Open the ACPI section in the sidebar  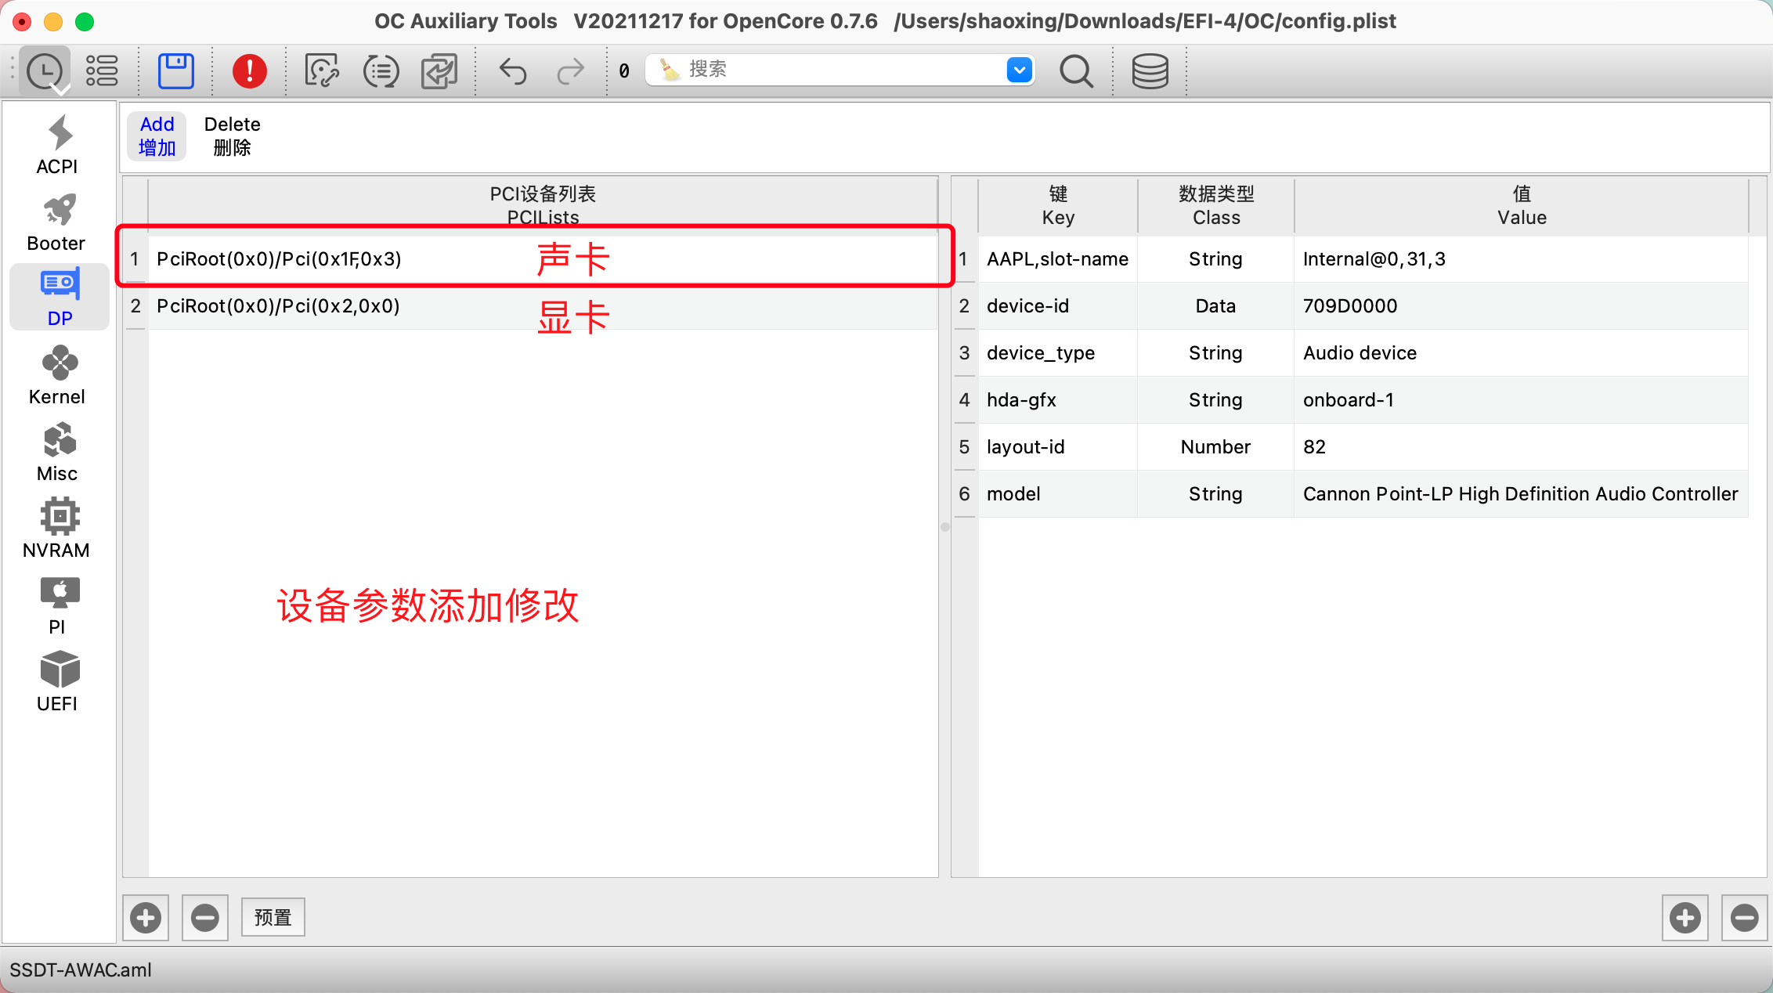58,145
